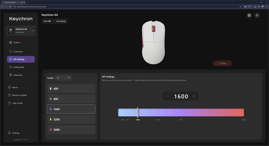Screen dimensions: 269x146
Task: Click white color indicator of 400 level
Action: tap(51, 89)
